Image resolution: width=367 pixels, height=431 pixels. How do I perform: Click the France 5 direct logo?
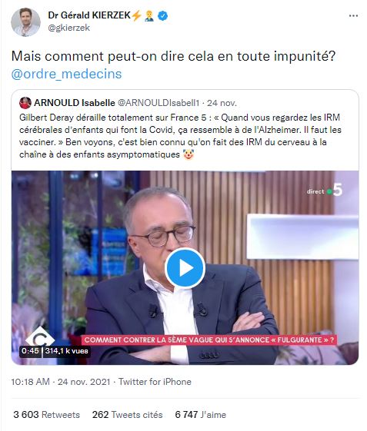[x=325, y=191]
